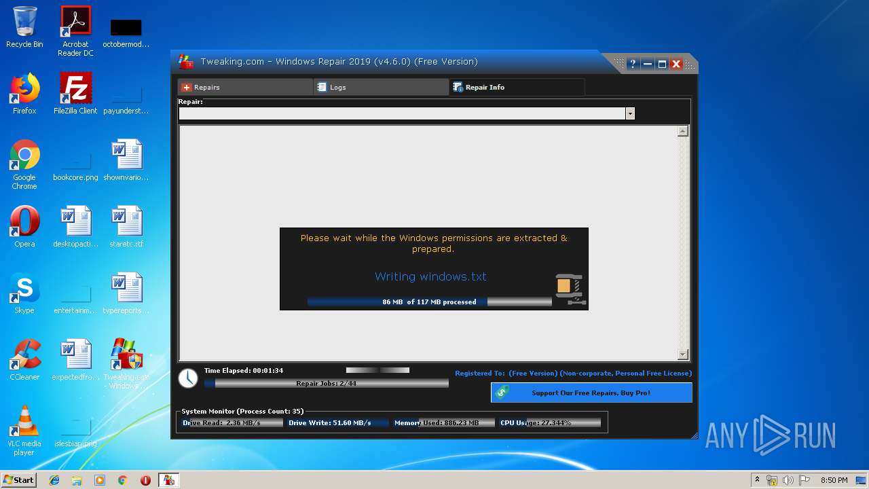Image resolution: width=869 pixels, height=489 pixels.
Task: Click the System Monitor Process Count label
Action: tap(242, 411)
